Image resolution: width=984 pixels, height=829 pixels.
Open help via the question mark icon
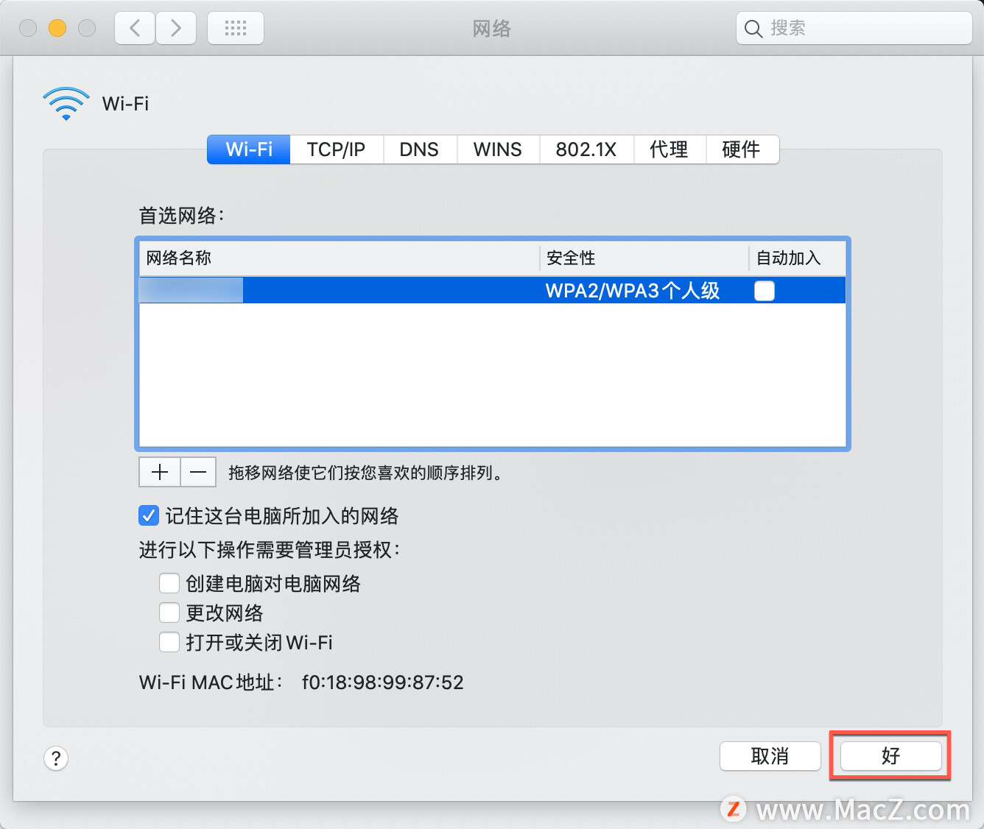(56, 758)
